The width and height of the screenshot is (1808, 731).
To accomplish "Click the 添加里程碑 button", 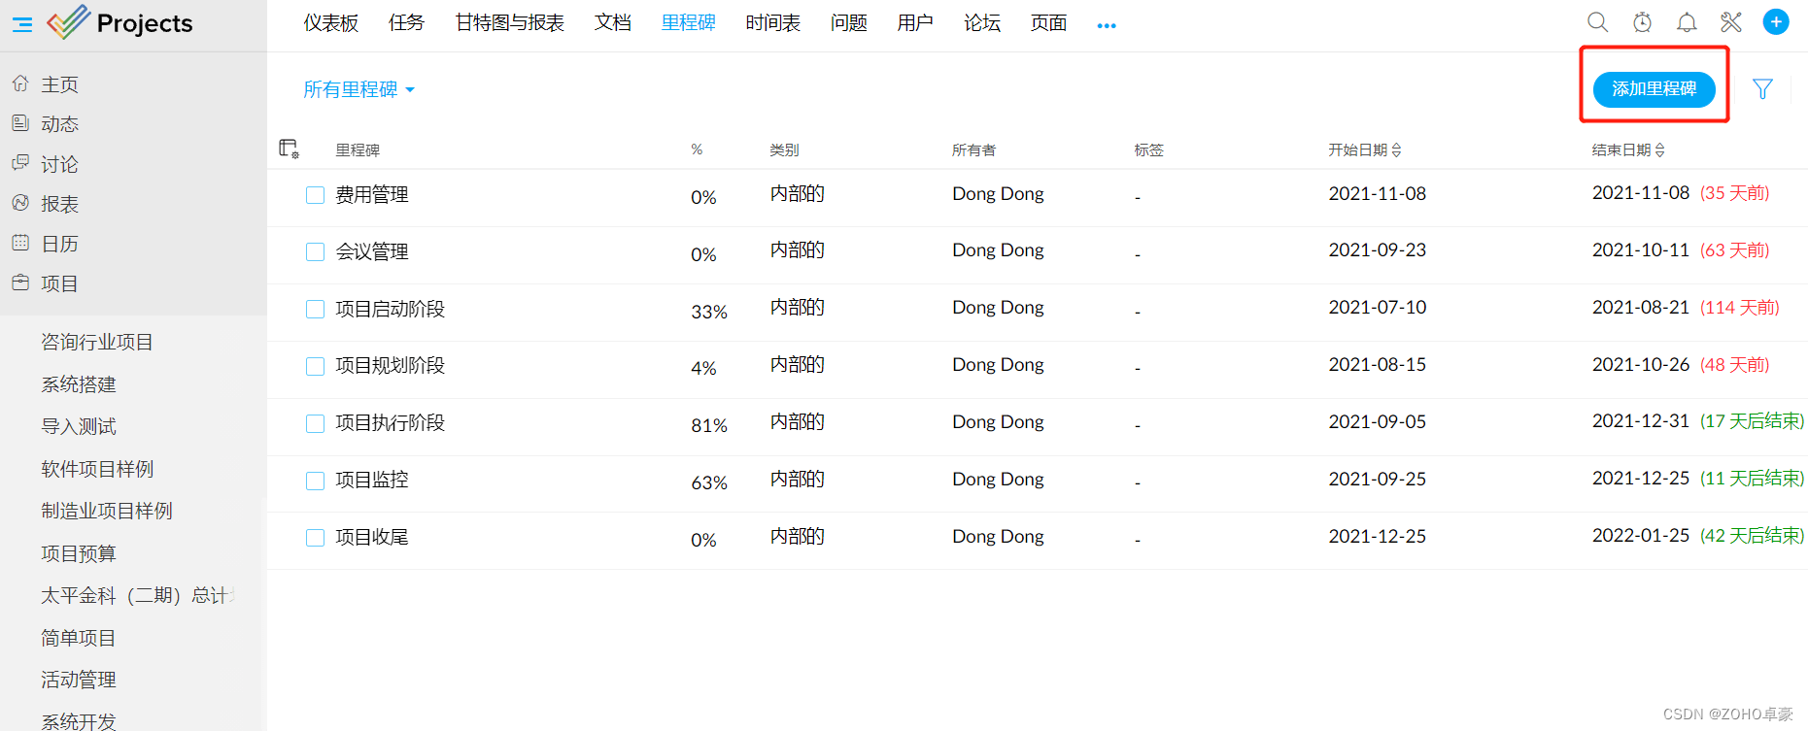I will tap(1654, 89).
